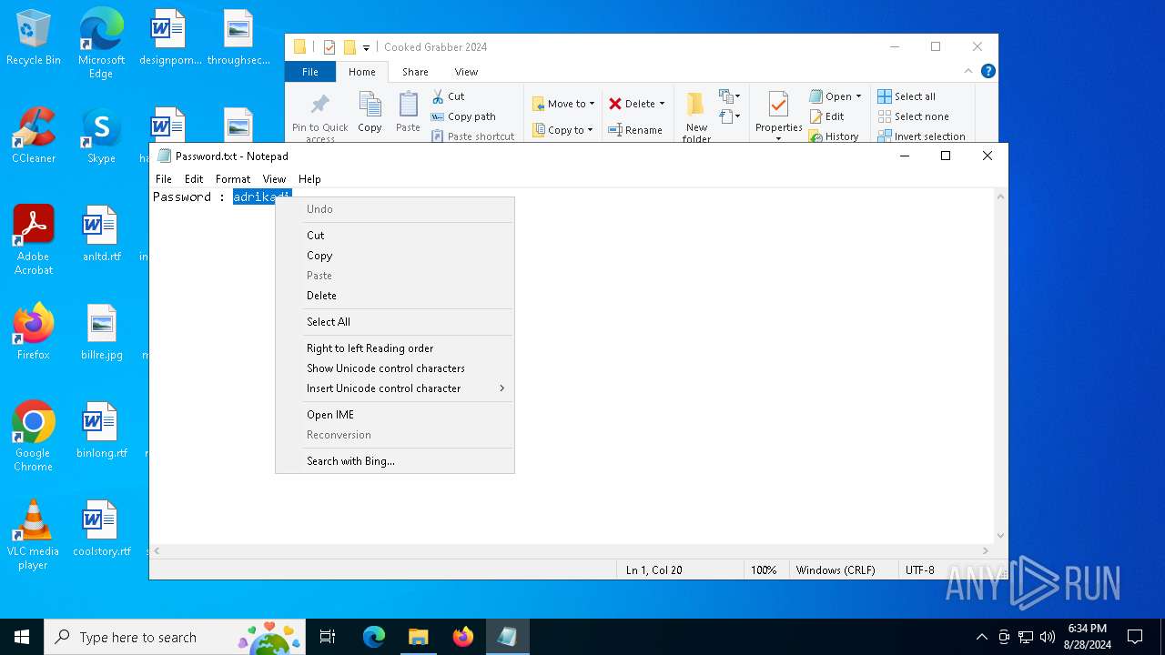Open billre.jpg image file
Screen dimensions: 1165x655
click(x=101, y=332)
